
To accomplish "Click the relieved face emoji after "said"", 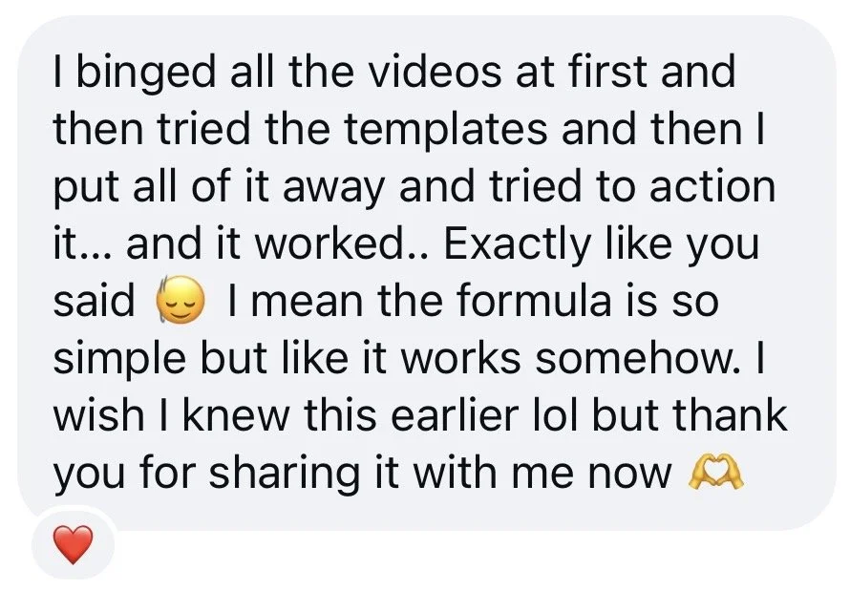I will point(181,301).
